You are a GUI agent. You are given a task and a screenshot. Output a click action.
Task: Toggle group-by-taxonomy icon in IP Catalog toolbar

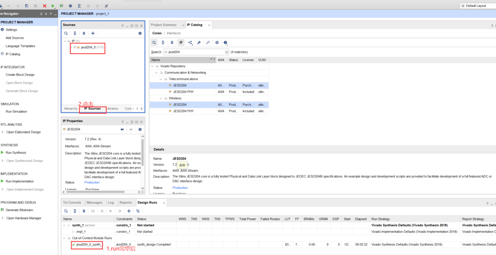(x=181, y=42)
